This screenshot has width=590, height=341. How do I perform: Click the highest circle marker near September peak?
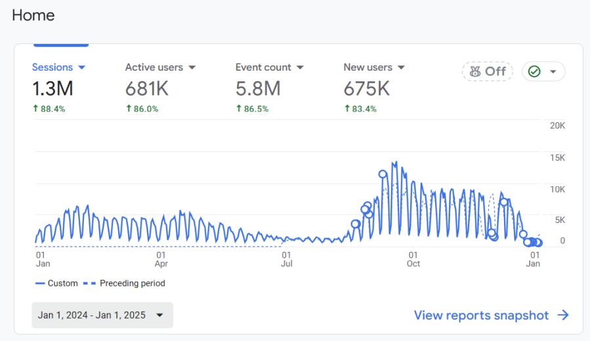[383, 174]
